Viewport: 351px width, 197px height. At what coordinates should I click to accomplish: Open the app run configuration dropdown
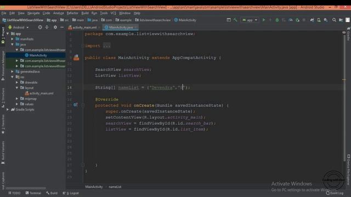click(250, 20)
